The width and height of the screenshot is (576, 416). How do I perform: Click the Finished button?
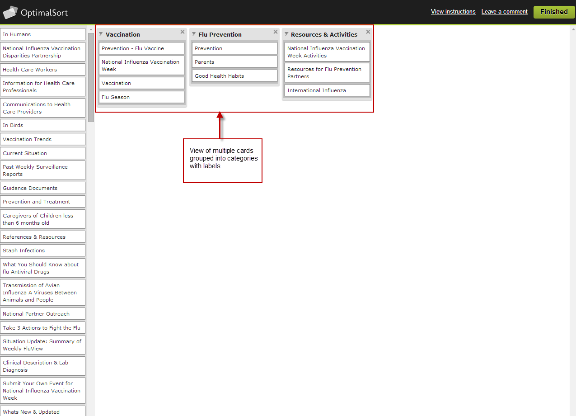(554, 12)
